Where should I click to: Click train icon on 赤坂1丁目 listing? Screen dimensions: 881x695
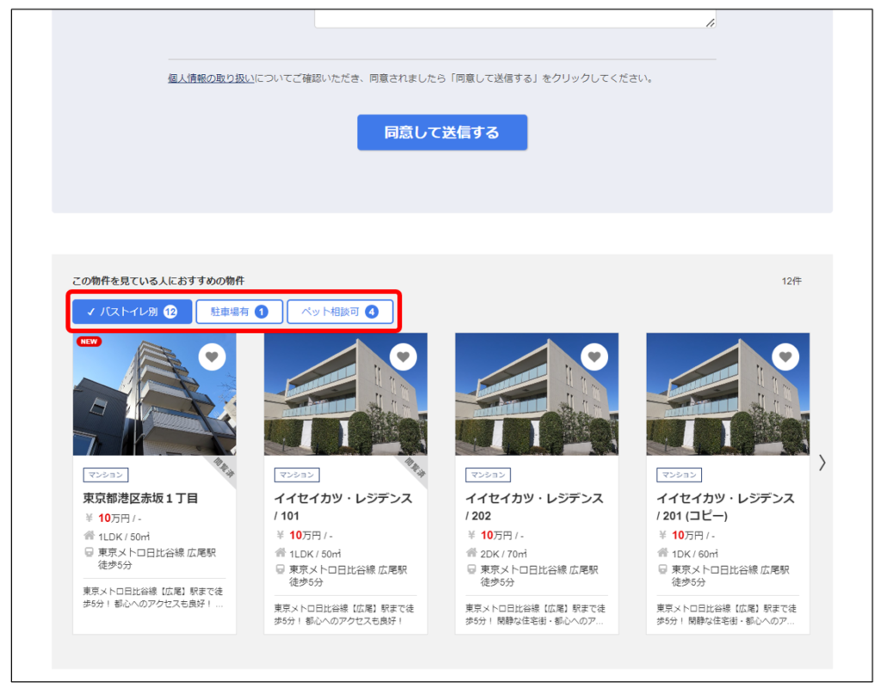tap(89, 552)
